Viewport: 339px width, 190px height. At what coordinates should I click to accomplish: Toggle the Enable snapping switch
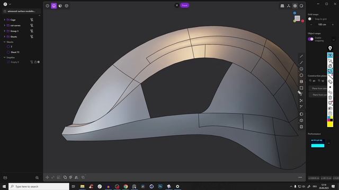[311, 39]
